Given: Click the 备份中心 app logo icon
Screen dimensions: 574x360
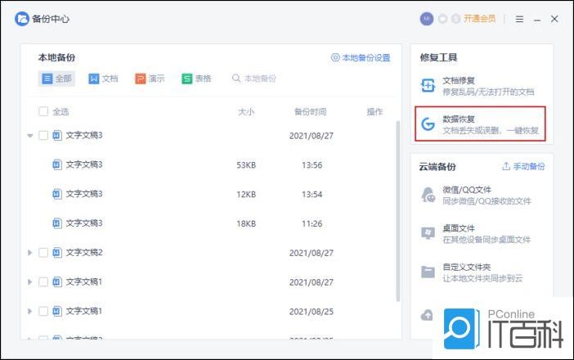Looking at the screenshot, I should point(22,19).
